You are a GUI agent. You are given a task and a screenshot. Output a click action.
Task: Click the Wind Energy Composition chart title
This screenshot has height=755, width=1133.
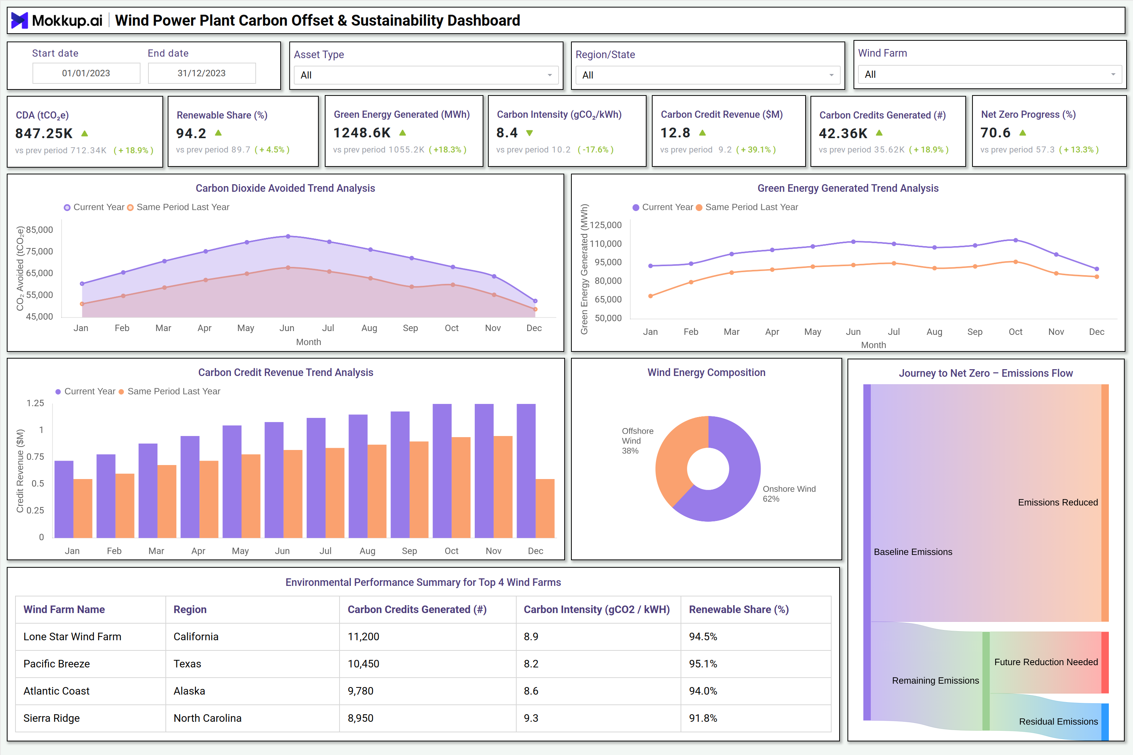pyautogui.click(x=706, y=373)
